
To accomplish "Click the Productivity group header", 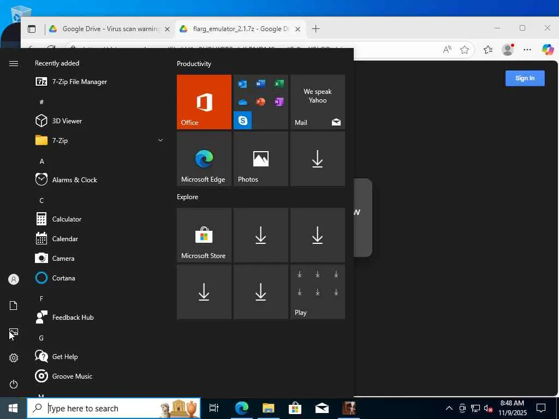I will pyautogui.click(x=194, y=64).
